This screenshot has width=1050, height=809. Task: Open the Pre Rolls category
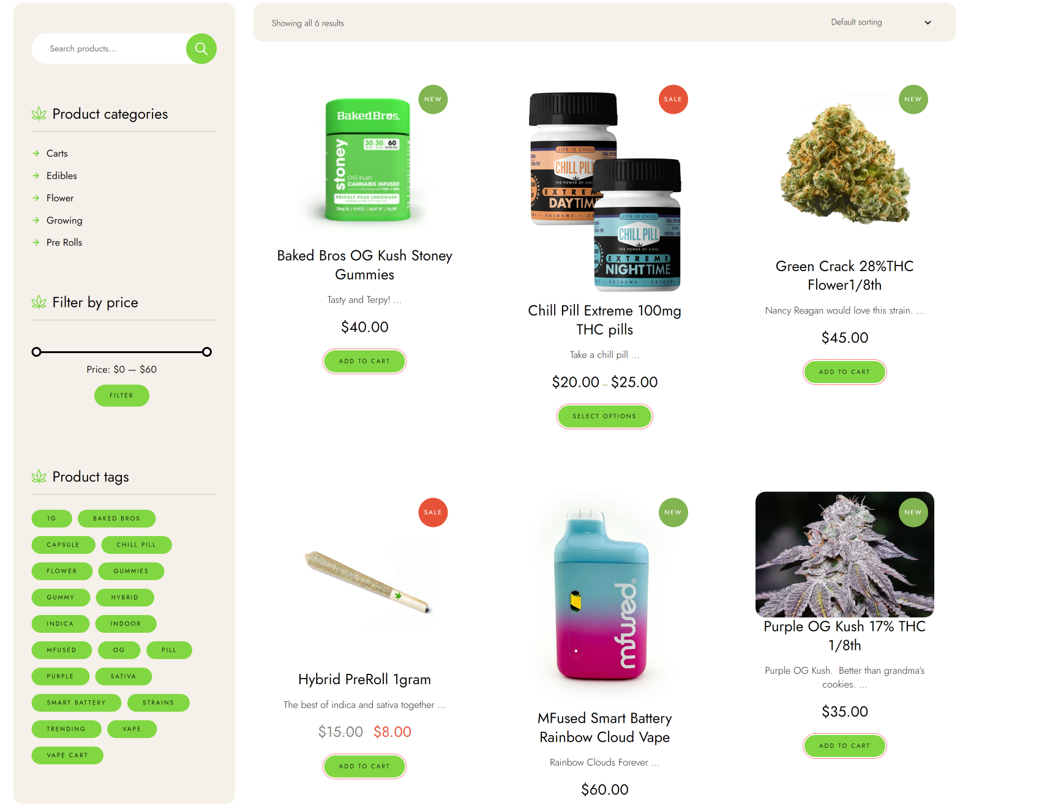point(64,242)
